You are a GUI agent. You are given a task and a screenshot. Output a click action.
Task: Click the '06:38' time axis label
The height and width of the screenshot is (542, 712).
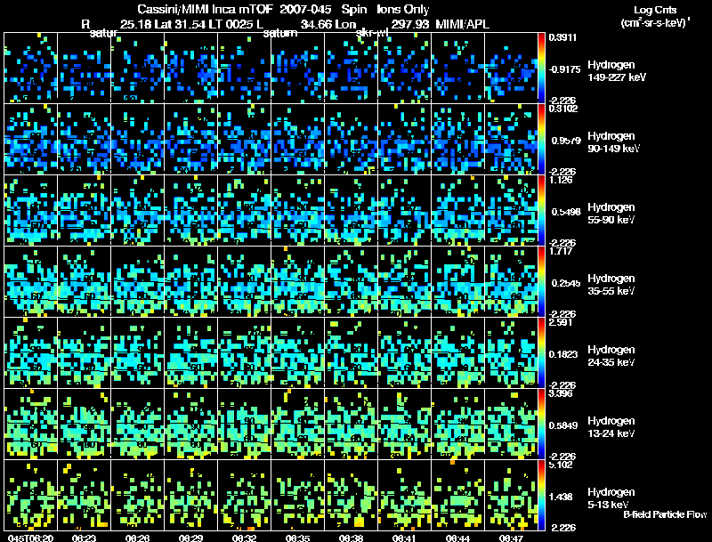351,538
